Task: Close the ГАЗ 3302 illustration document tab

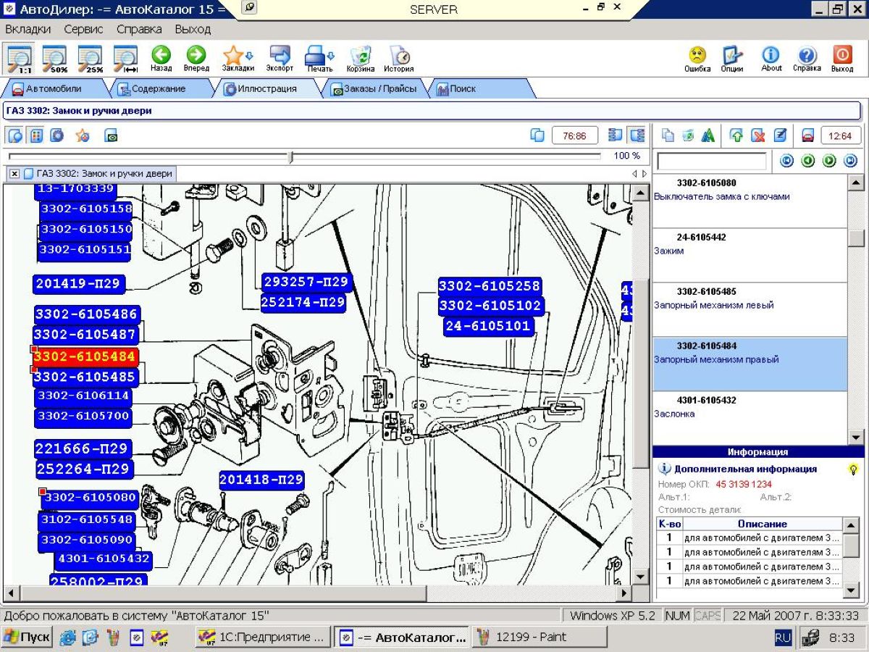Action: 14,174
